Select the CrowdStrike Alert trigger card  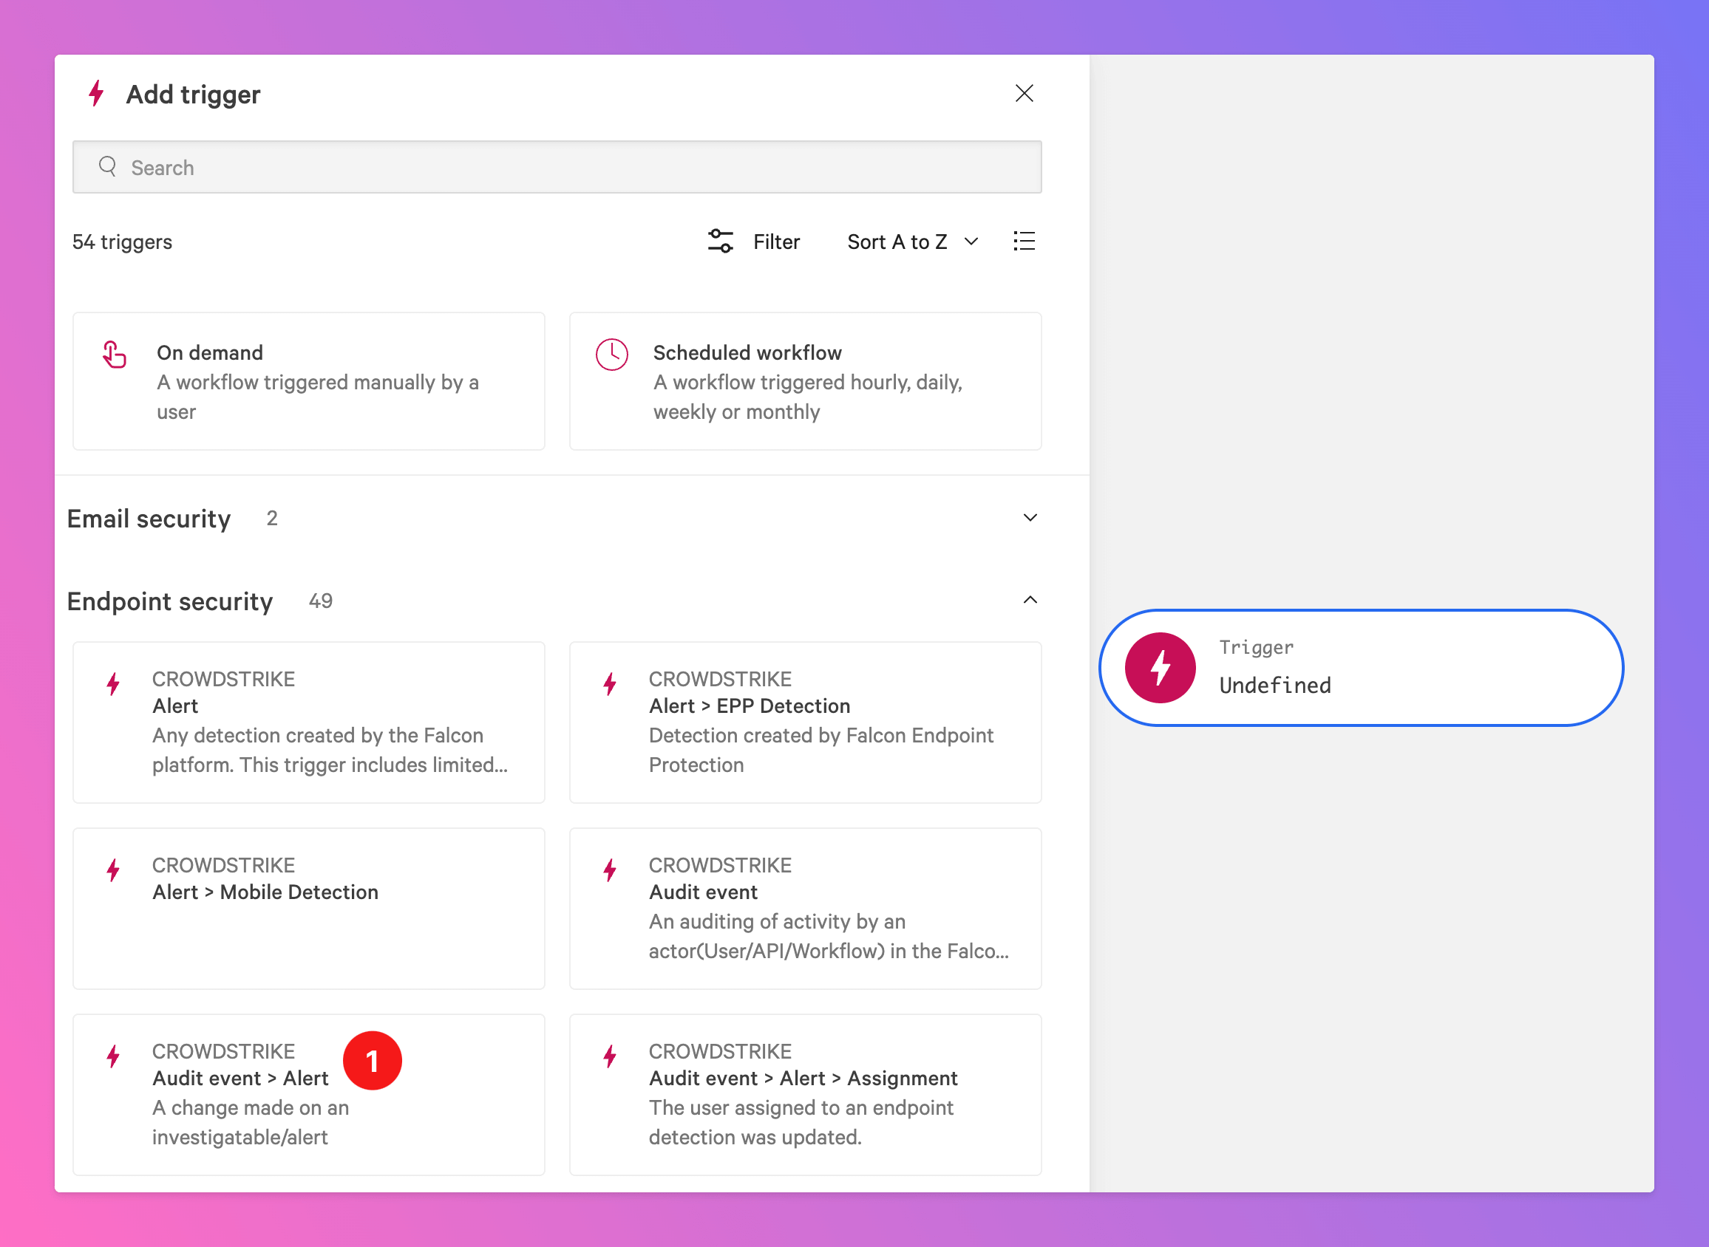point(308,722)
